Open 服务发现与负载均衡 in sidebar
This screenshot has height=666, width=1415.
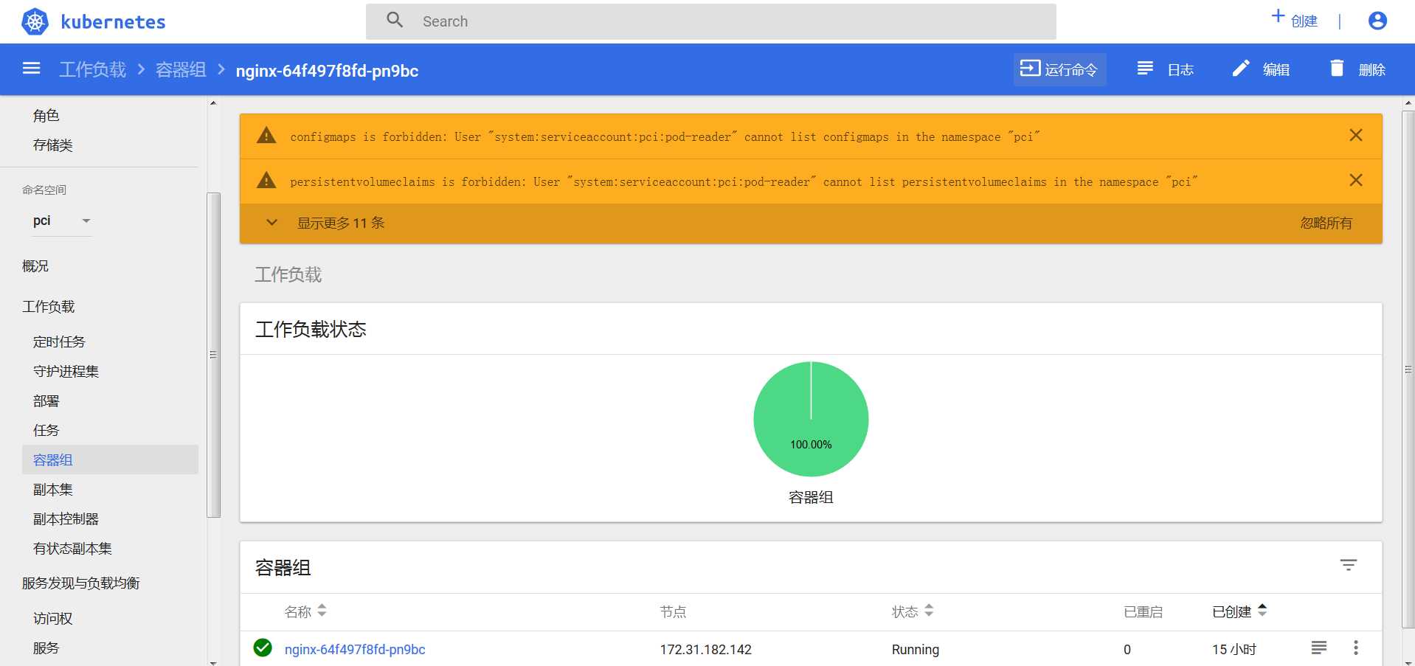coord(80,583)
